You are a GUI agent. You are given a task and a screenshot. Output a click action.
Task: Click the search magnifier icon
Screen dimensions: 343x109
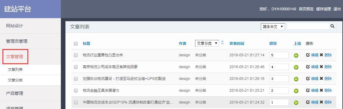(x=332, y=26)
